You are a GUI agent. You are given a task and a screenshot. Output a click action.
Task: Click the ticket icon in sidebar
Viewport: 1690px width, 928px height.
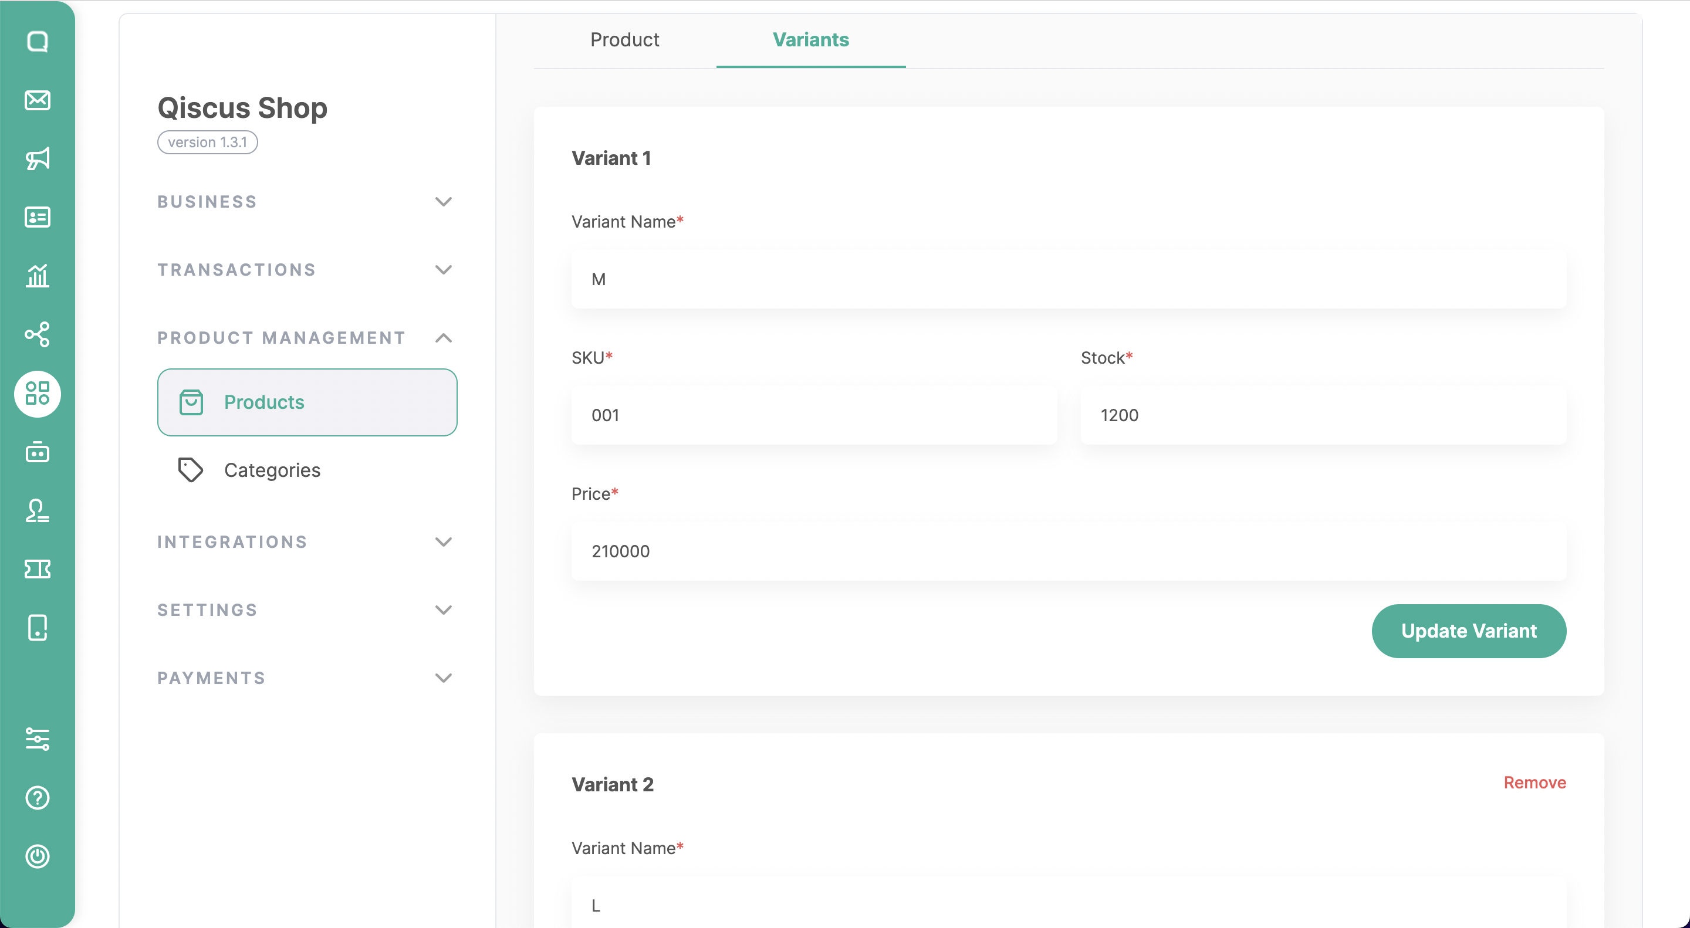point(38,568)
